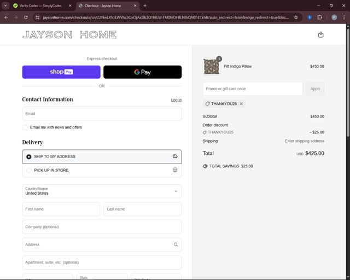Click the Enter shipping address text
The height and width of the screenshot is (280, 350).
coord(305,141)
